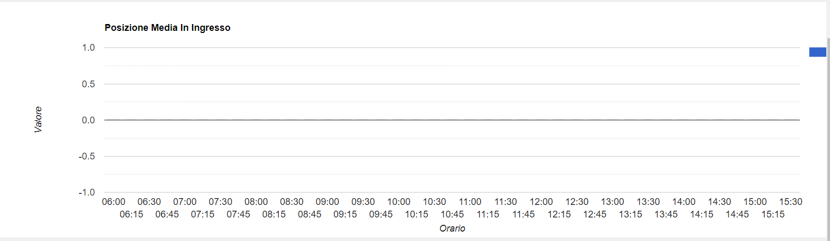The image size is (830, 241).
Task: Click the blue legend color swatch
Action: click(817, 52)
